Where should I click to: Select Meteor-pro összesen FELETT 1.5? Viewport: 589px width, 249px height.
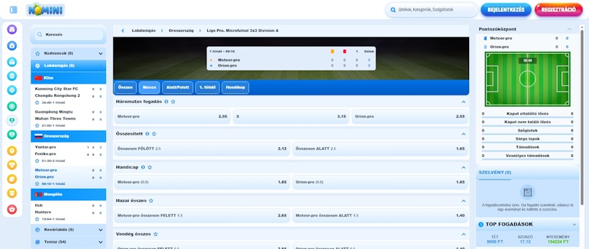point(202,216)
